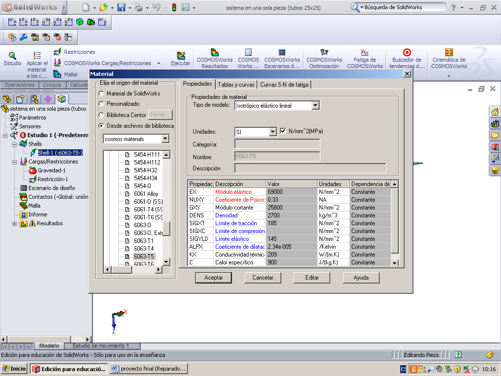Click the Ejecutar analysis icon
This screenshot has width=501, height=376.
point(181,56)
